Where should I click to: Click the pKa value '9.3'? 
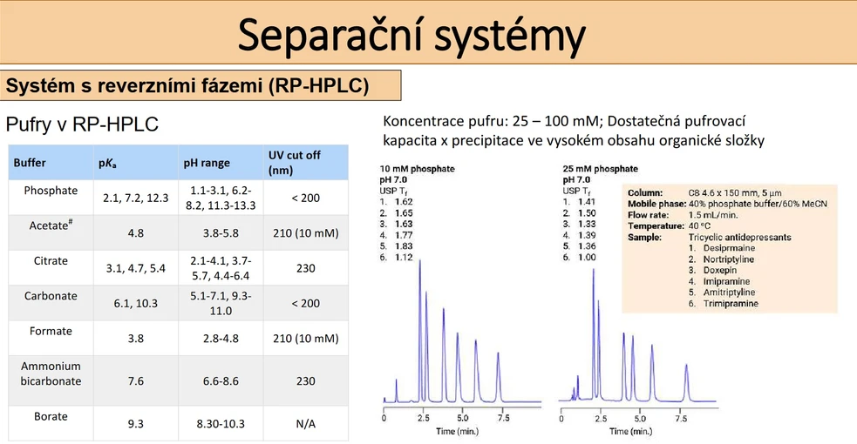[135, 424]
